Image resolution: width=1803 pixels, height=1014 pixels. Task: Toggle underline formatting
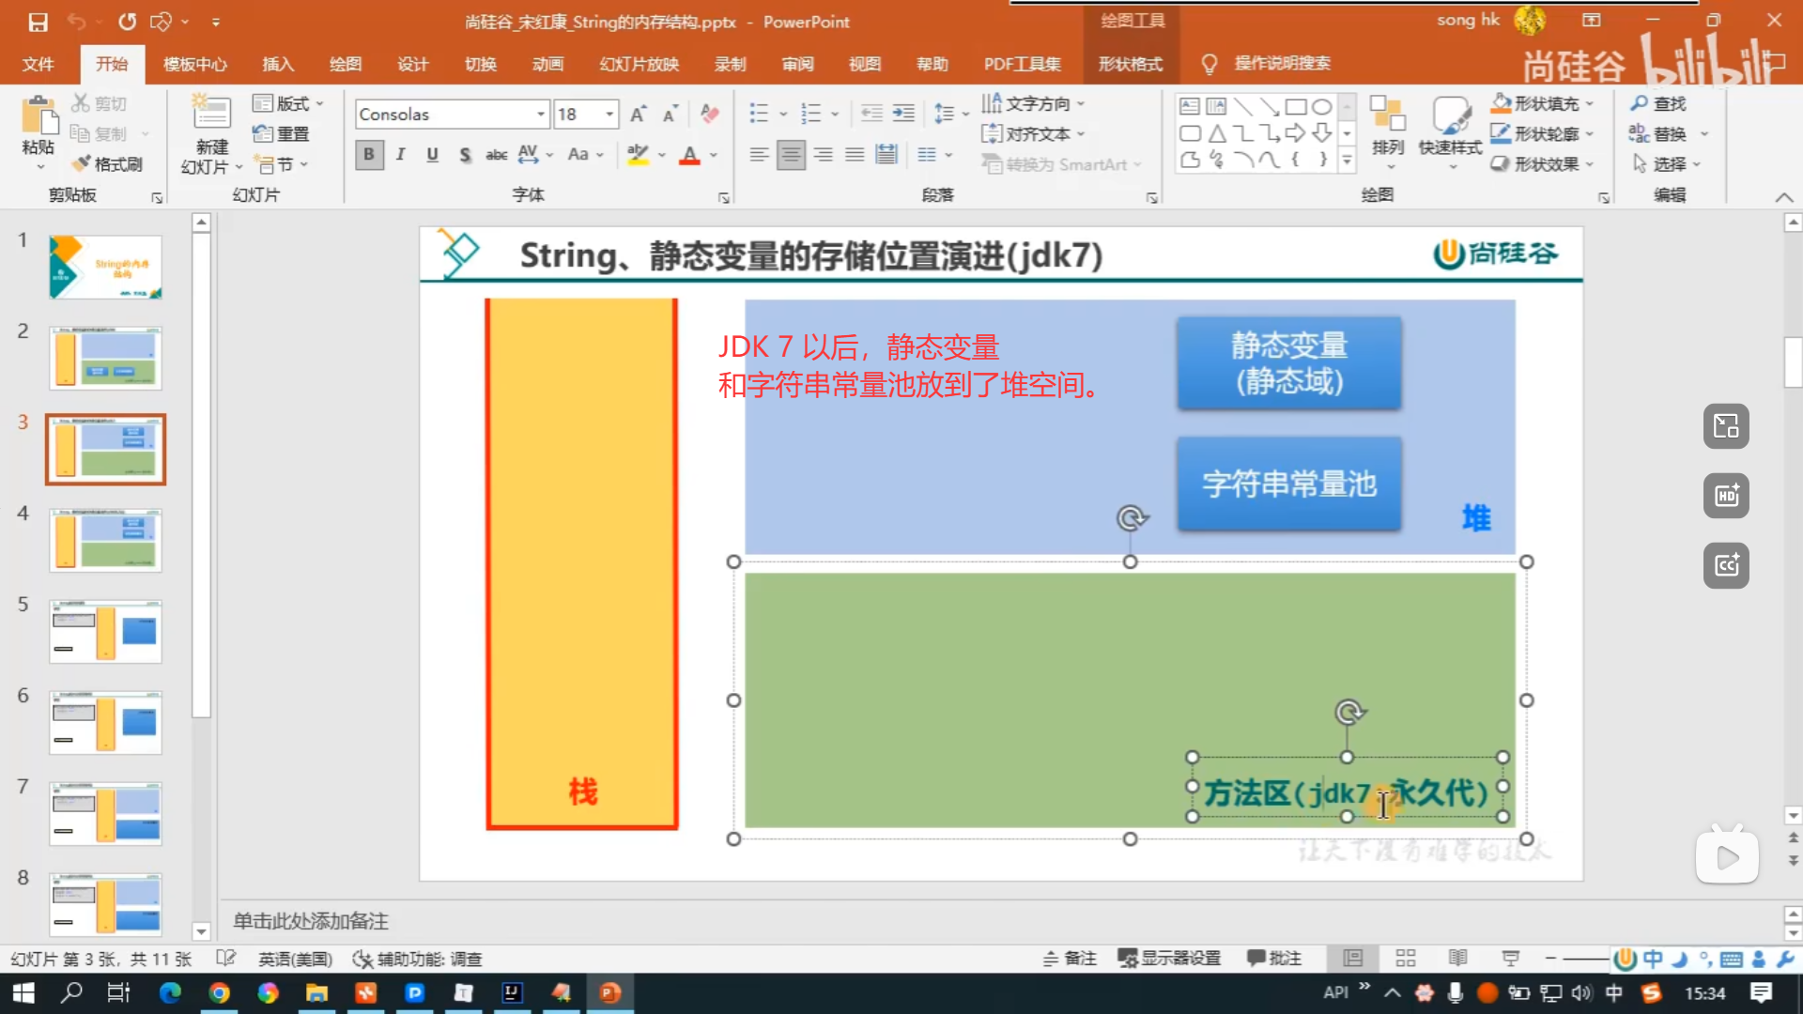click(432, 155)
